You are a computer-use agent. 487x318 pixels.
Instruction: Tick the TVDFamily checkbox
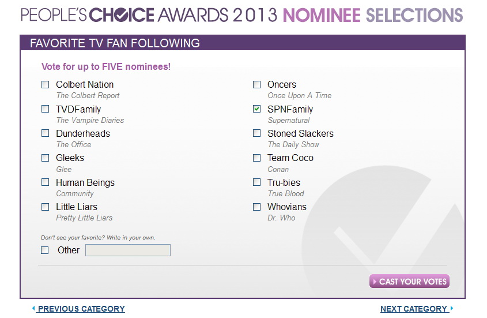tap(46, 109)
